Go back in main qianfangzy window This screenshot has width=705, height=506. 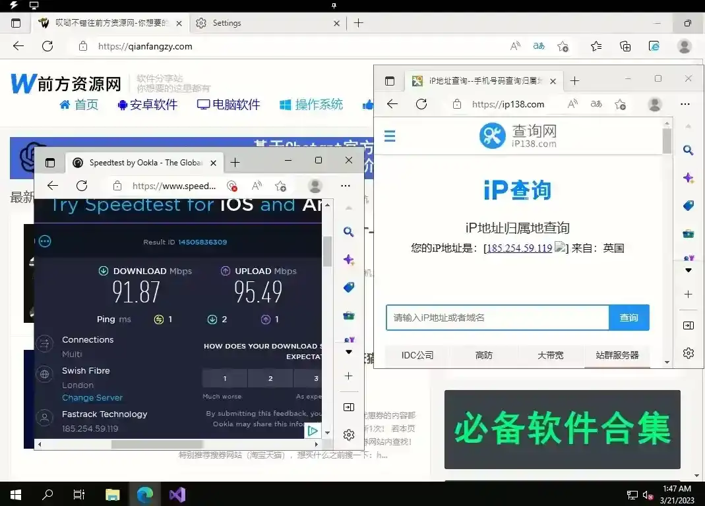(18, 46)
